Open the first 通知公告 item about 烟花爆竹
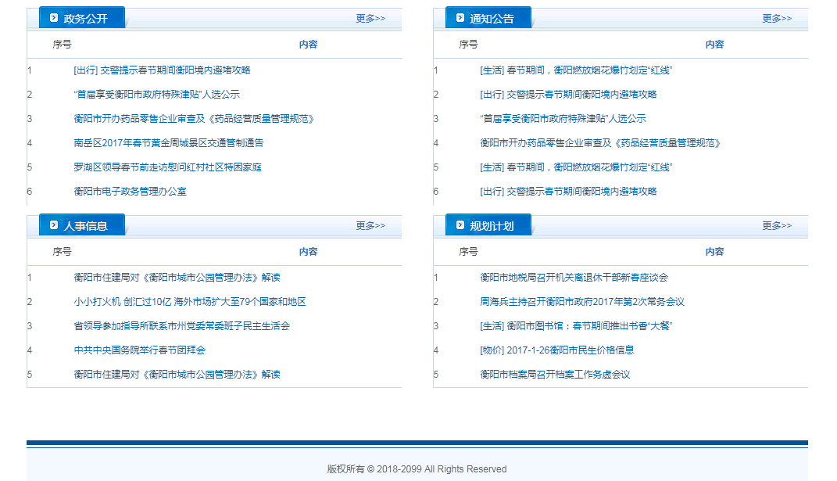Image resolution: width=837 pixels, height=481 pixels. point(576,70)
